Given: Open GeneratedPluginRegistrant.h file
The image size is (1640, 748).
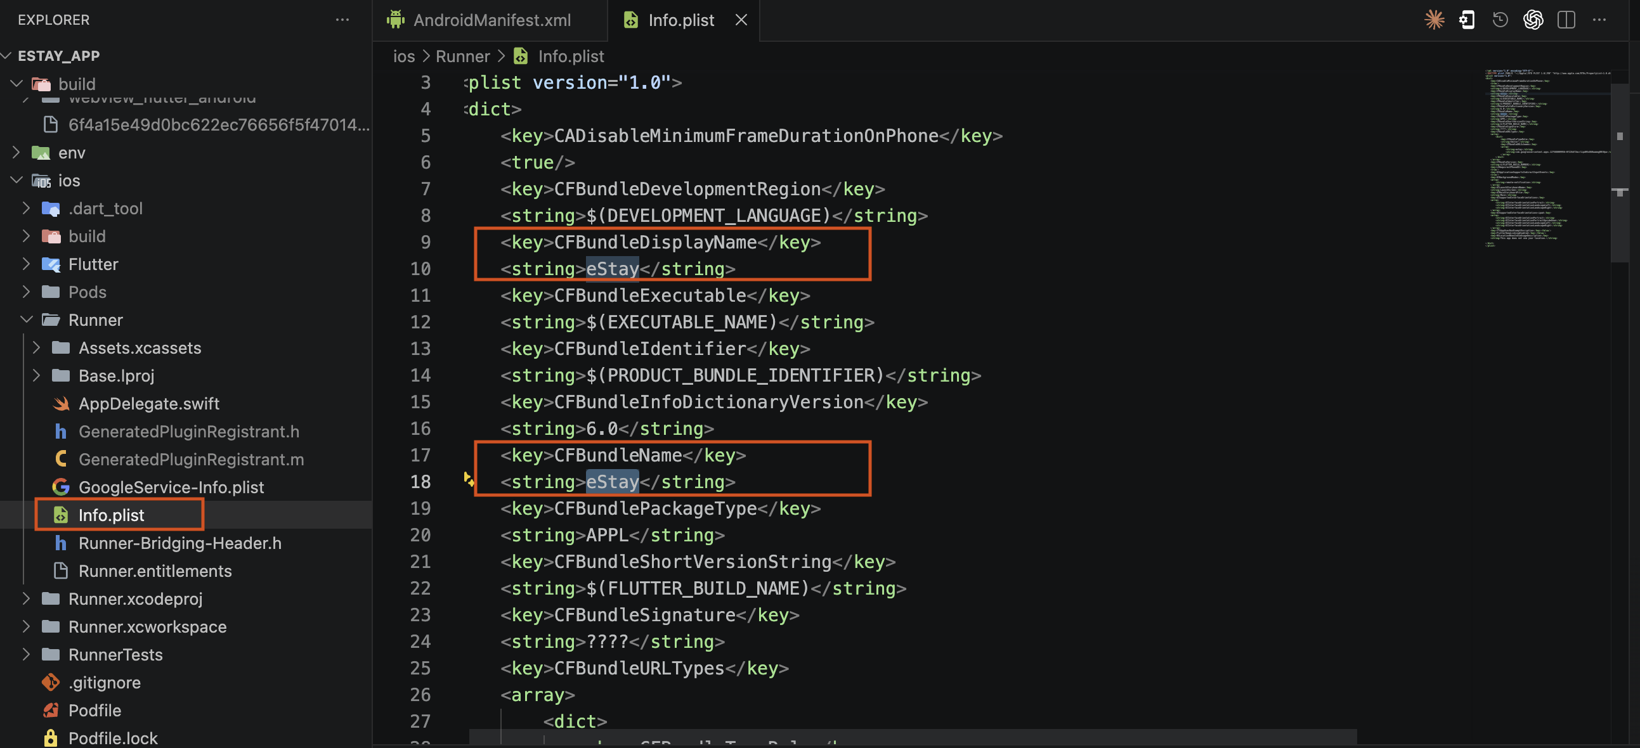Looking at the screenshot, I should tap(188, 432).
